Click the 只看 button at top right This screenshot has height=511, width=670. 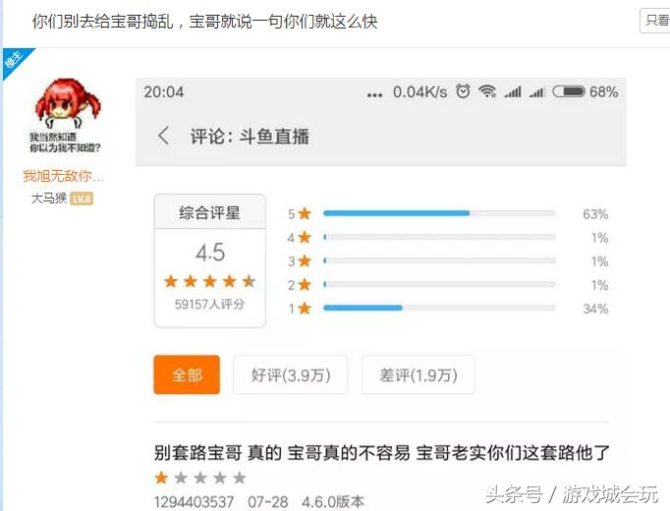[655, 21]
